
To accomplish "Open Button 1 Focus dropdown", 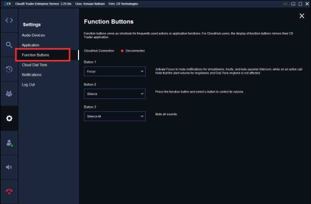I will [x=115, y=71].
